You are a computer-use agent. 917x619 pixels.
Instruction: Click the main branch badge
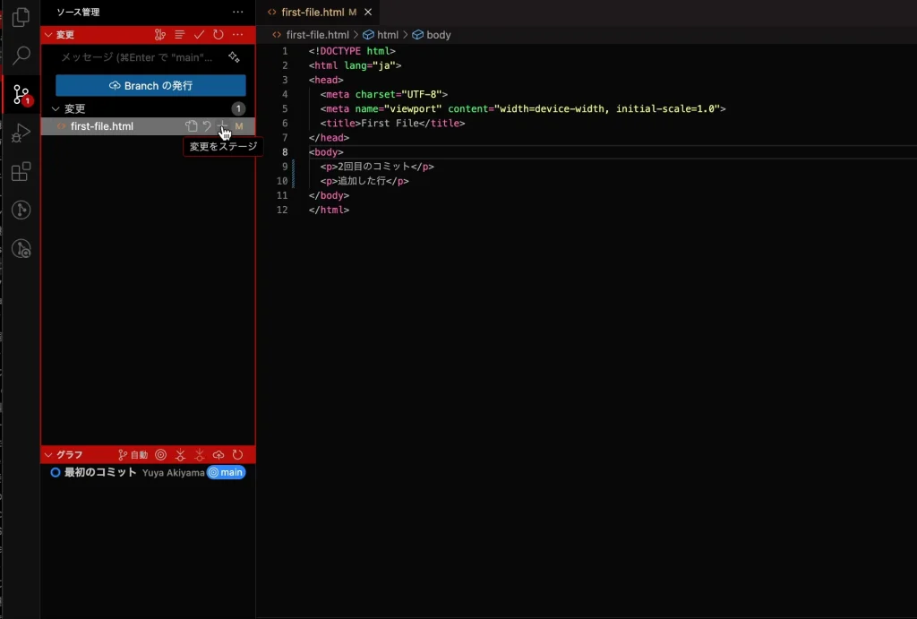[x=227, y=472]
